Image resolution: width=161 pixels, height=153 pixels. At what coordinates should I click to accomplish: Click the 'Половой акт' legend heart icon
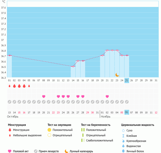pos(10,151)
